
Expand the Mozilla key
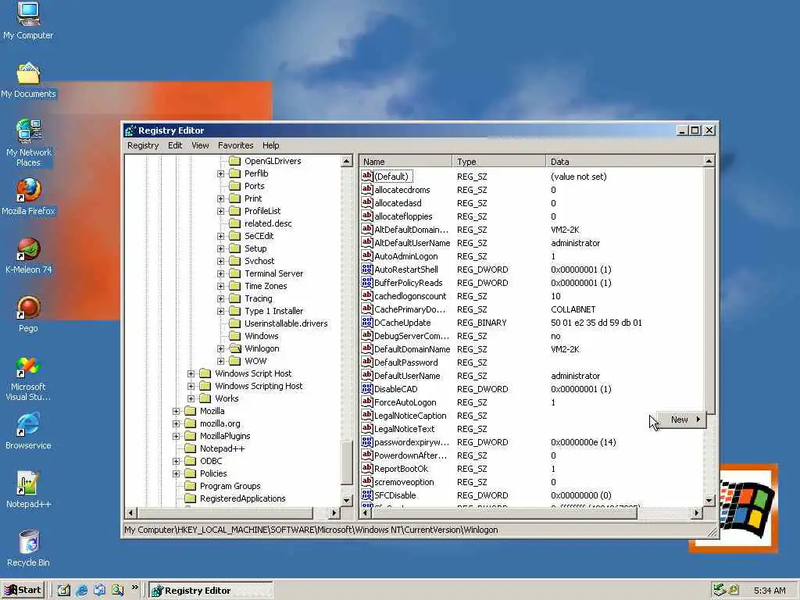tap(176, 411)
